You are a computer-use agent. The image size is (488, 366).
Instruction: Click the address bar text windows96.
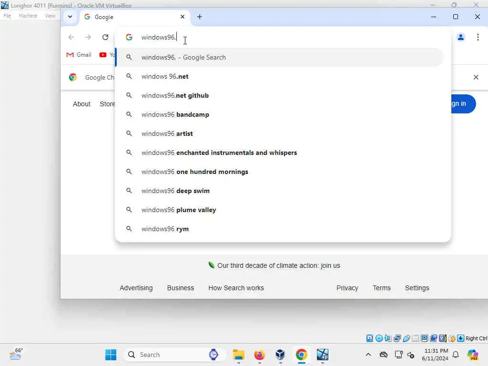click(158, 37)
